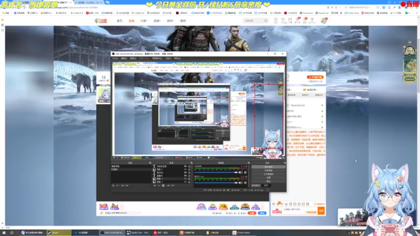420x236 pixels.
Task: Go to the 首页 tab on Huya
Action: [120, 20]
